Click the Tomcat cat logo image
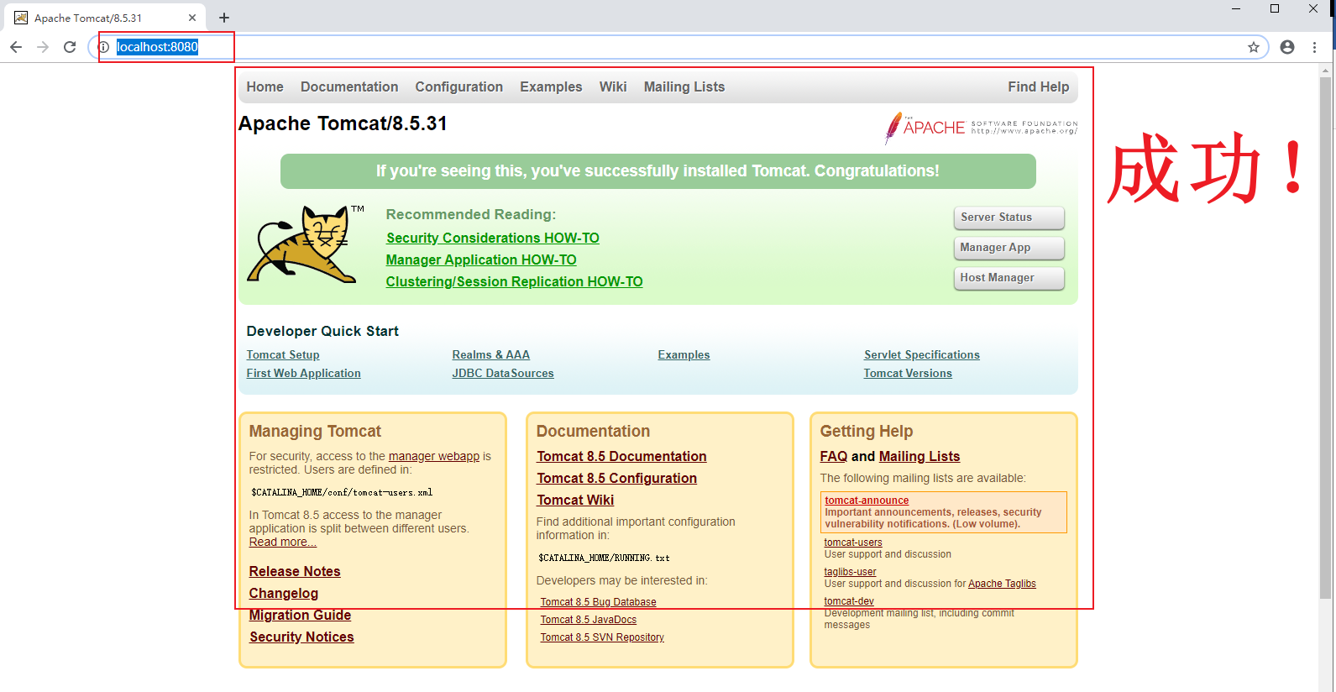1336x692 pixels. pos(305,244)
